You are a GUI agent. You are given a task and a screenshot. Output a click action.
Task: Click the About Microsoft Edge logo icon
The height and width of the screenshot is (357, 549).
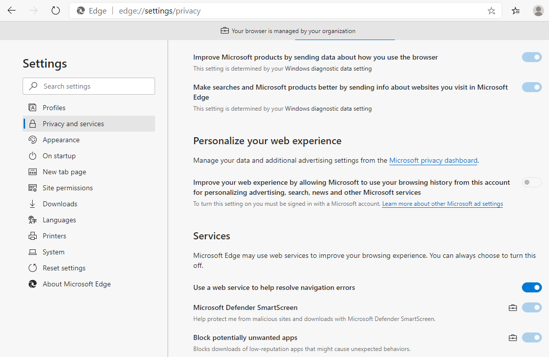click(x=33, y=284)
